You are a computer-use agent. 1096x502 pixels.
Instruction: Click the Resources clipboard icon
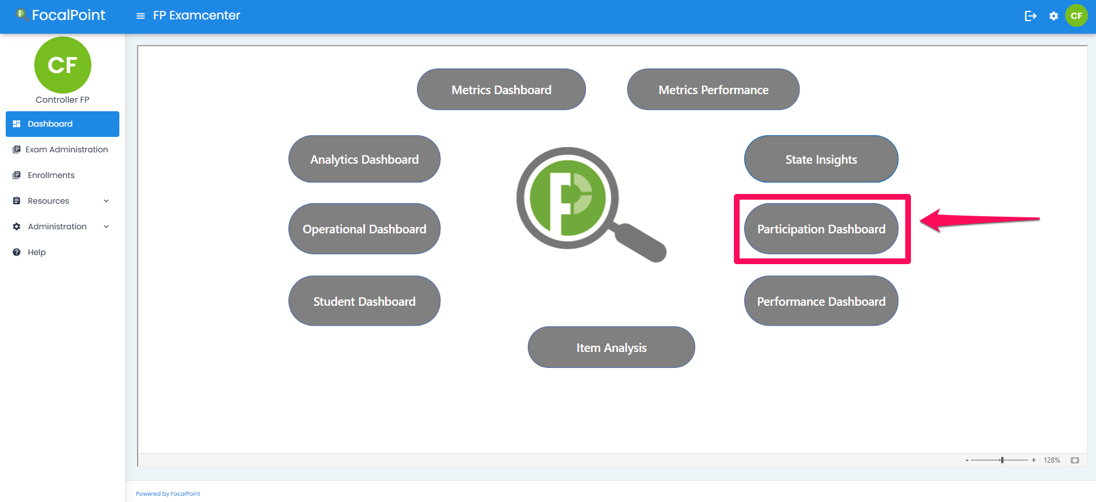(x=17, y=201)
